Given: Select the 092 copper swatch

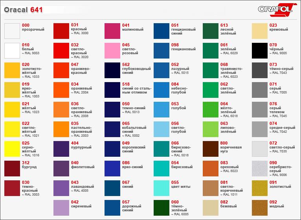Looking at the screenshot, I should [259, 208].
